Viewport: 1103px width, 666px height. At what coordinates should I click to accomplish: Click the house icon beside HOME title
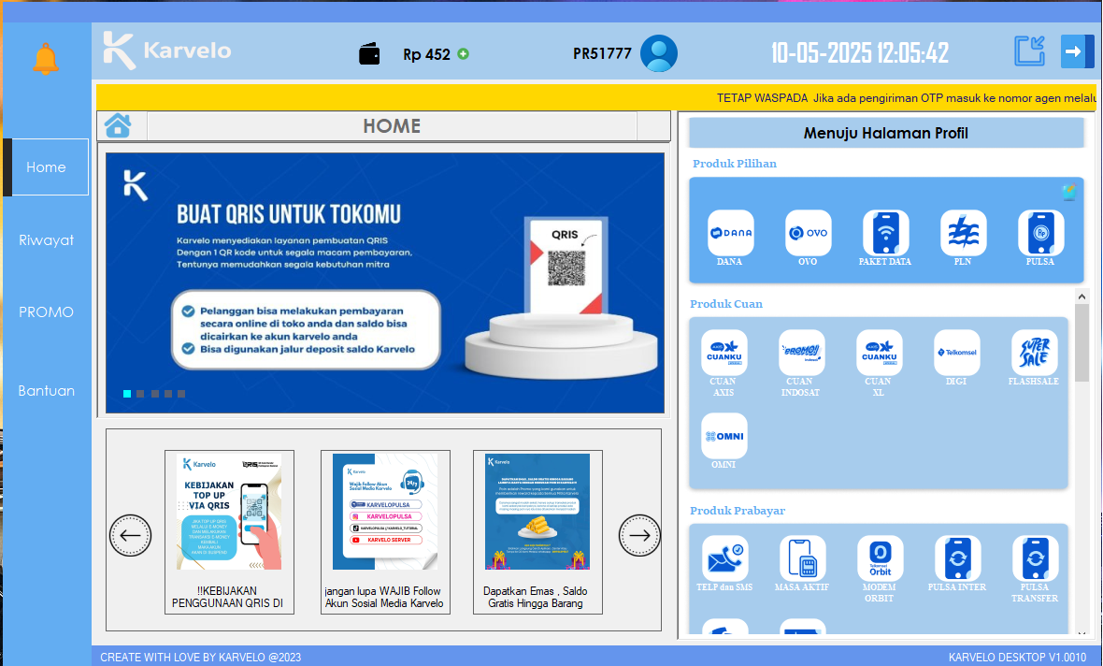pos(118,125)
